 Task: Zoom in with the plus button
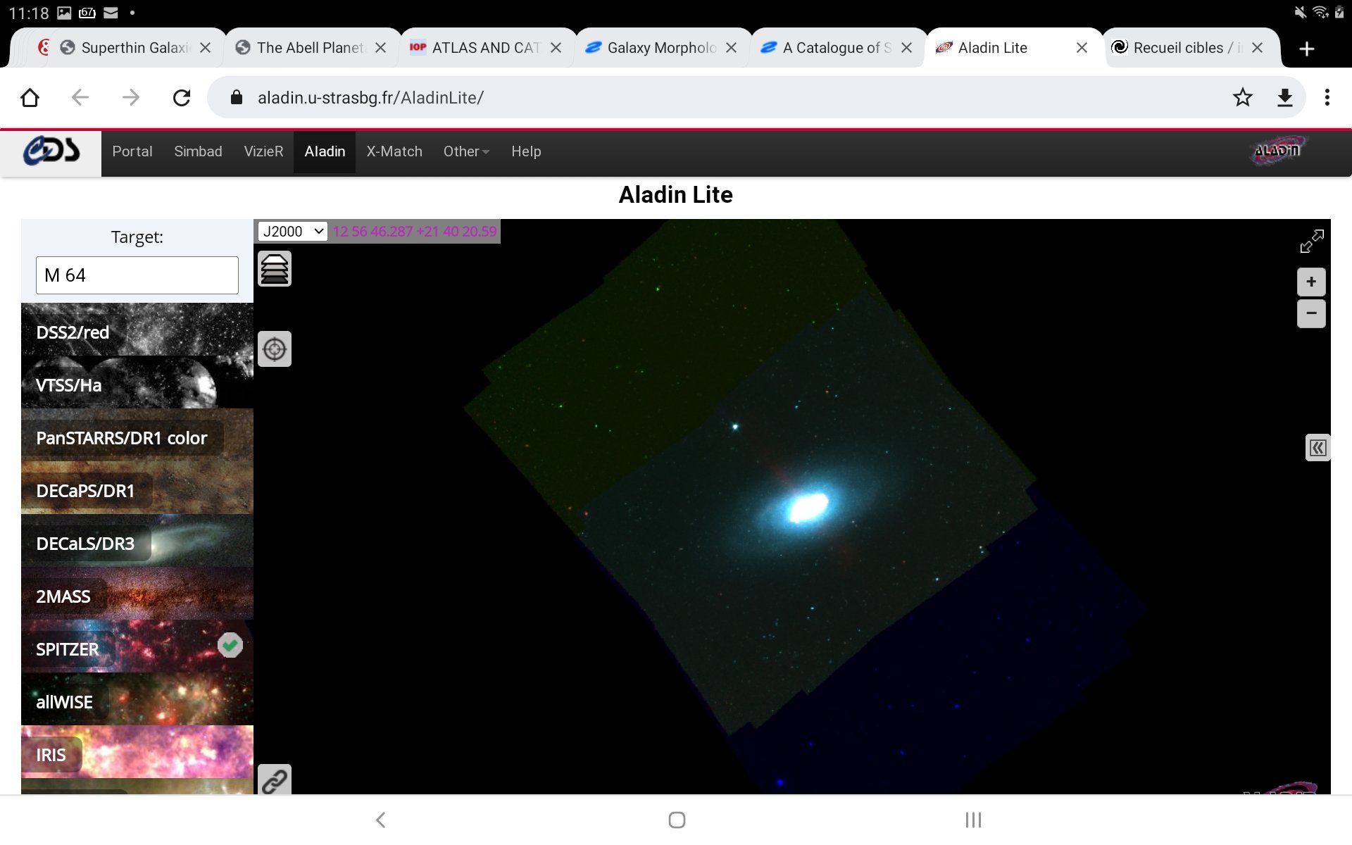coord(1311,282)
